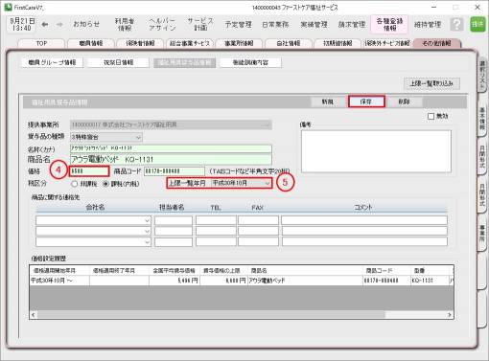Select the 非課税 radio button

[75, 184]
